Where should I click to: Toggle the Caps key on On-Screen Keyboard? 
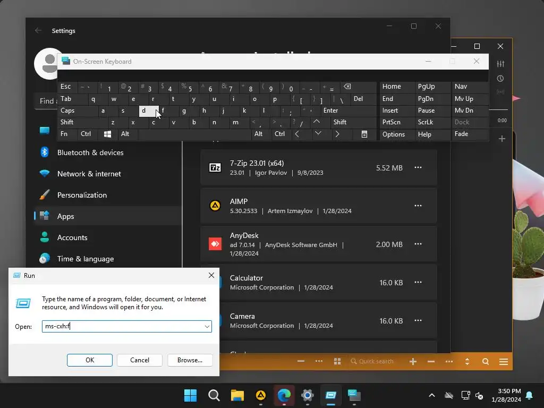[78, 110]
